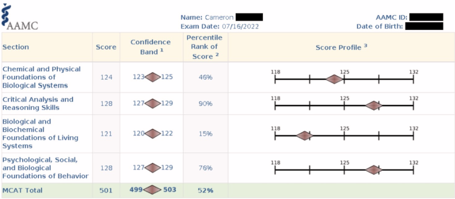Click the Chemical and Physical score profile marker

334,79
